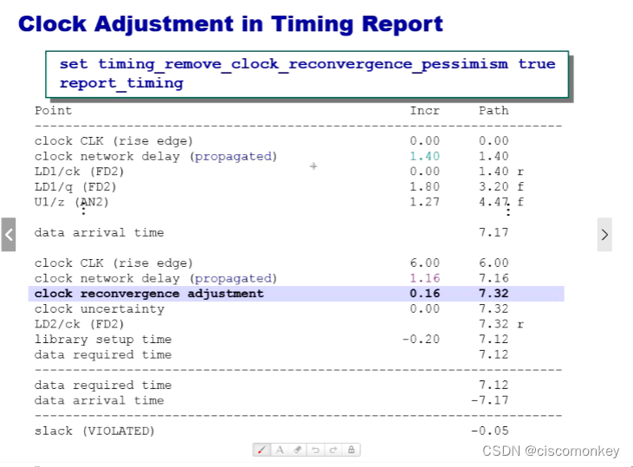The image size is (633, 467).
Task: Click the "Incr" column header
Action: (x=424, y=110)
